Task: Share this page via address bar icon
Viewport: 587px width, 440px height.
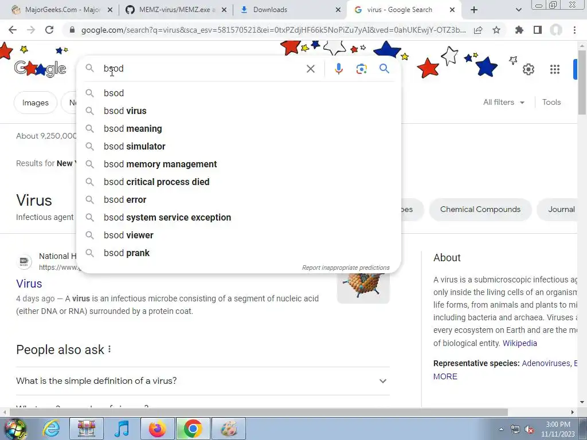Action: tap(478, 30)
